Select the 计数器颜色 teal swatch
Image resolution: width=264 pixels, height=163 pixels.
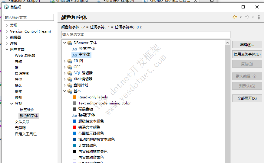[x=74, y=145]
